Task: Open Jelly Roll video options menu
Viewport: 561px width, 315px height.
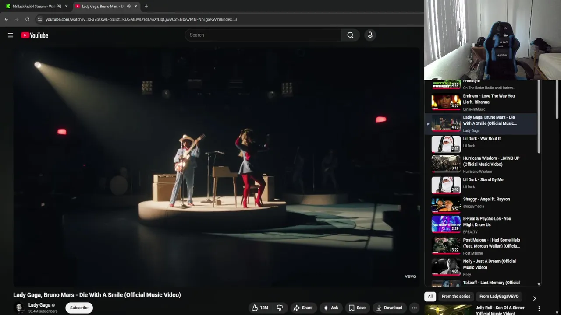Action: [x=539, y=309]
